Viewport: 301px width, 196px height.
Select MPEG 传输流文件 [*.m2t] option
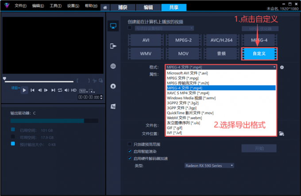click(221, 83)
